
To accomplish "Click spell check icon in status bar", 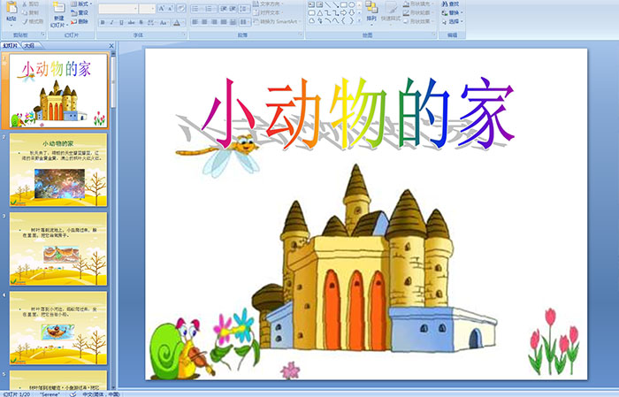I will coord(73,394).
